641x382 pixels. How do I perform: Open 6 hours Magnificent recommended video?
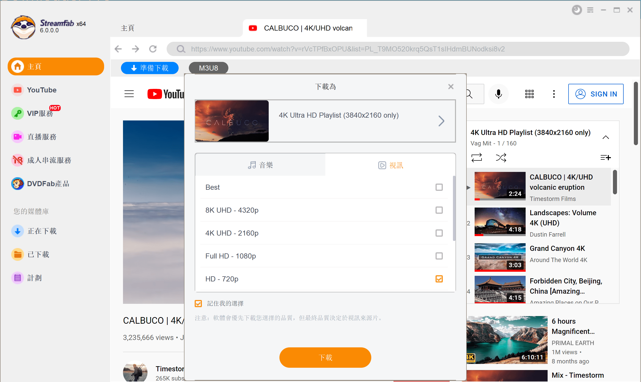(x=507, y=340)
